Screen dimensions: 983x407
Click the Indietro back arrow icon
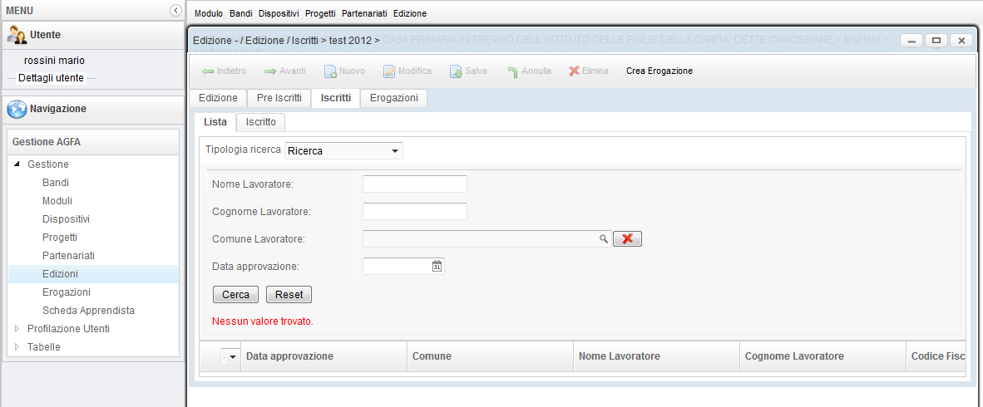pyautogui.click(x=208, y=71)
